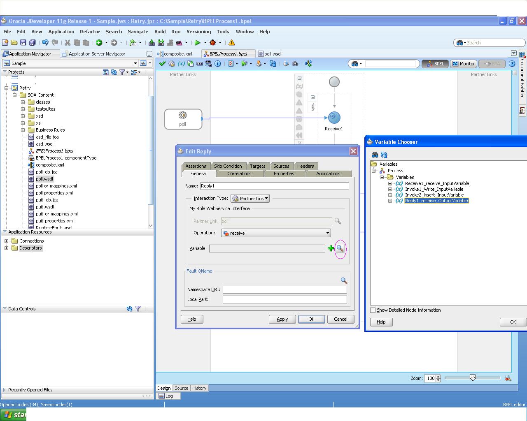Click the Name input field showing Reply1
527x421 pixels.
point(274,186)
